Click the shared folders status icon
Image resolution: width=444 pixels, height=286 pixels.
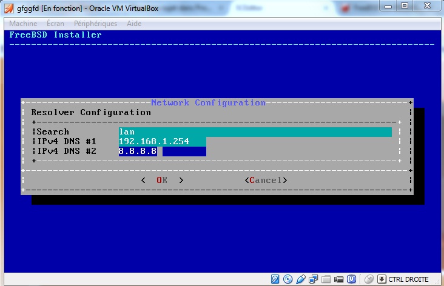click(326, 279)
